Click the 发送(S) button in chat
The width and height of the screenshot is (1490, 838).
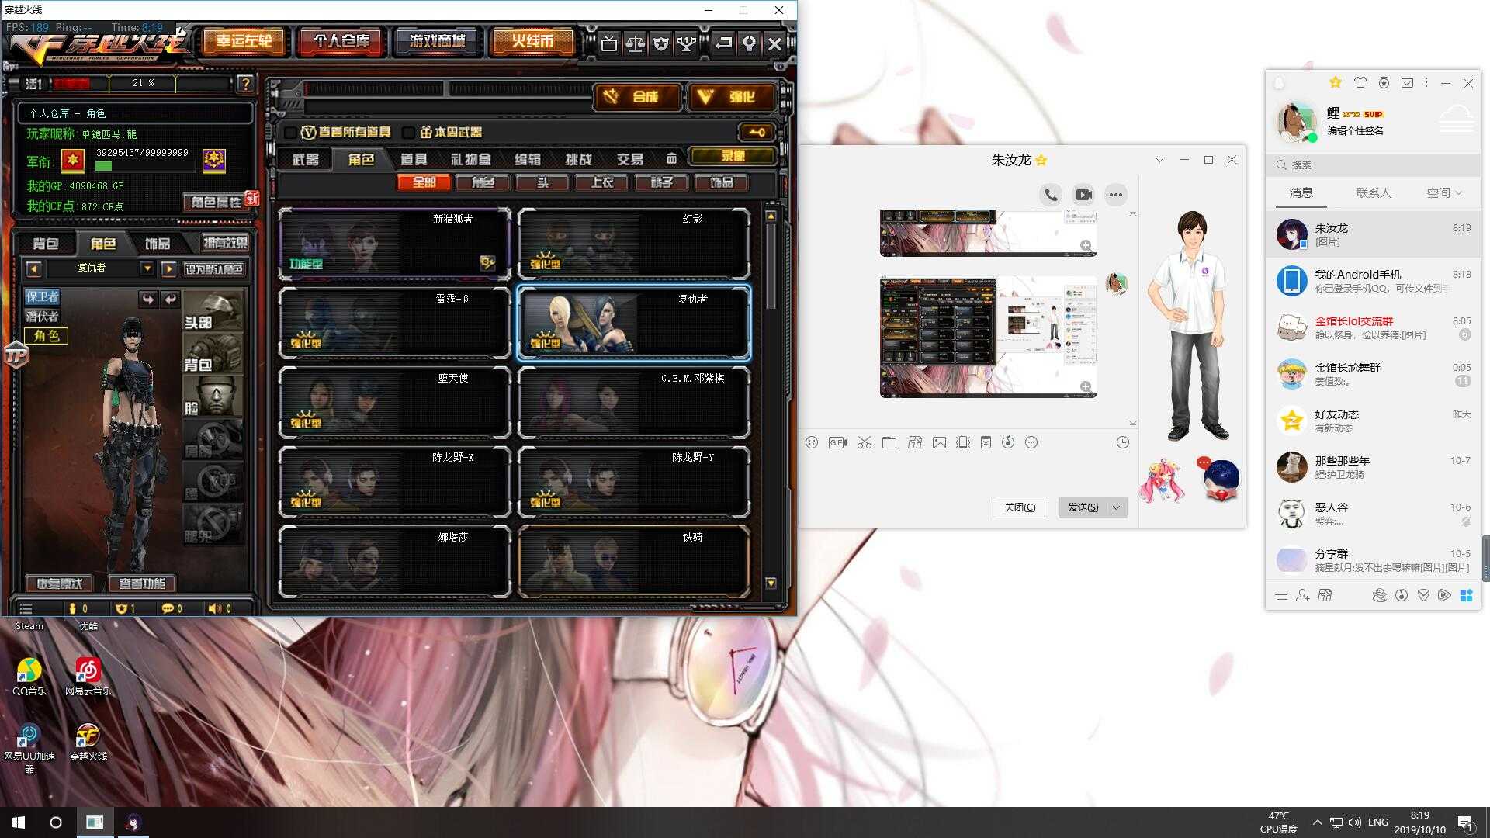1083,507
